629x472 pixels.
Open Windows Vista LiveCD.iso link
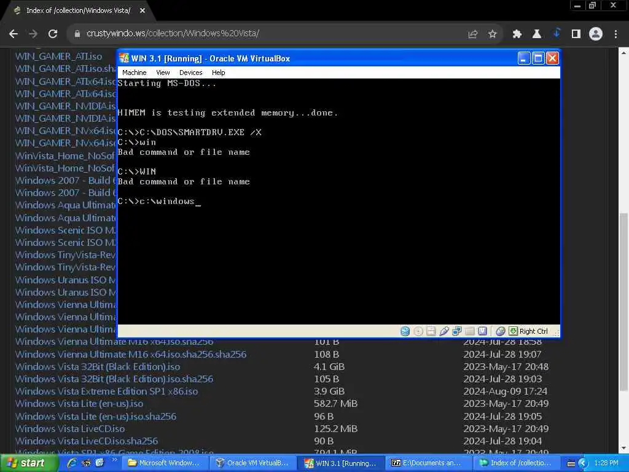point(70,428)
